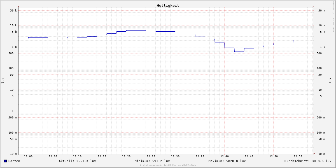Click the 12:30 time axis label
The image size is (336, 168).
(x=175, y=157)
